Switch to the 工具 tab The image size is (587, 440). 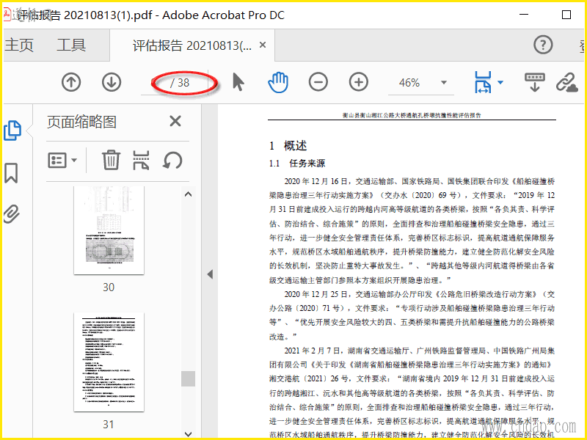click(71, 45)
